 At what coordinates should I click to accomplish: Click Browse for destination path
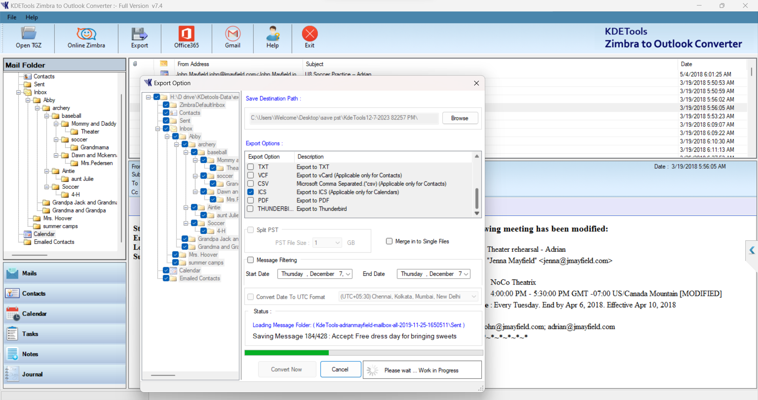(460, 118)
